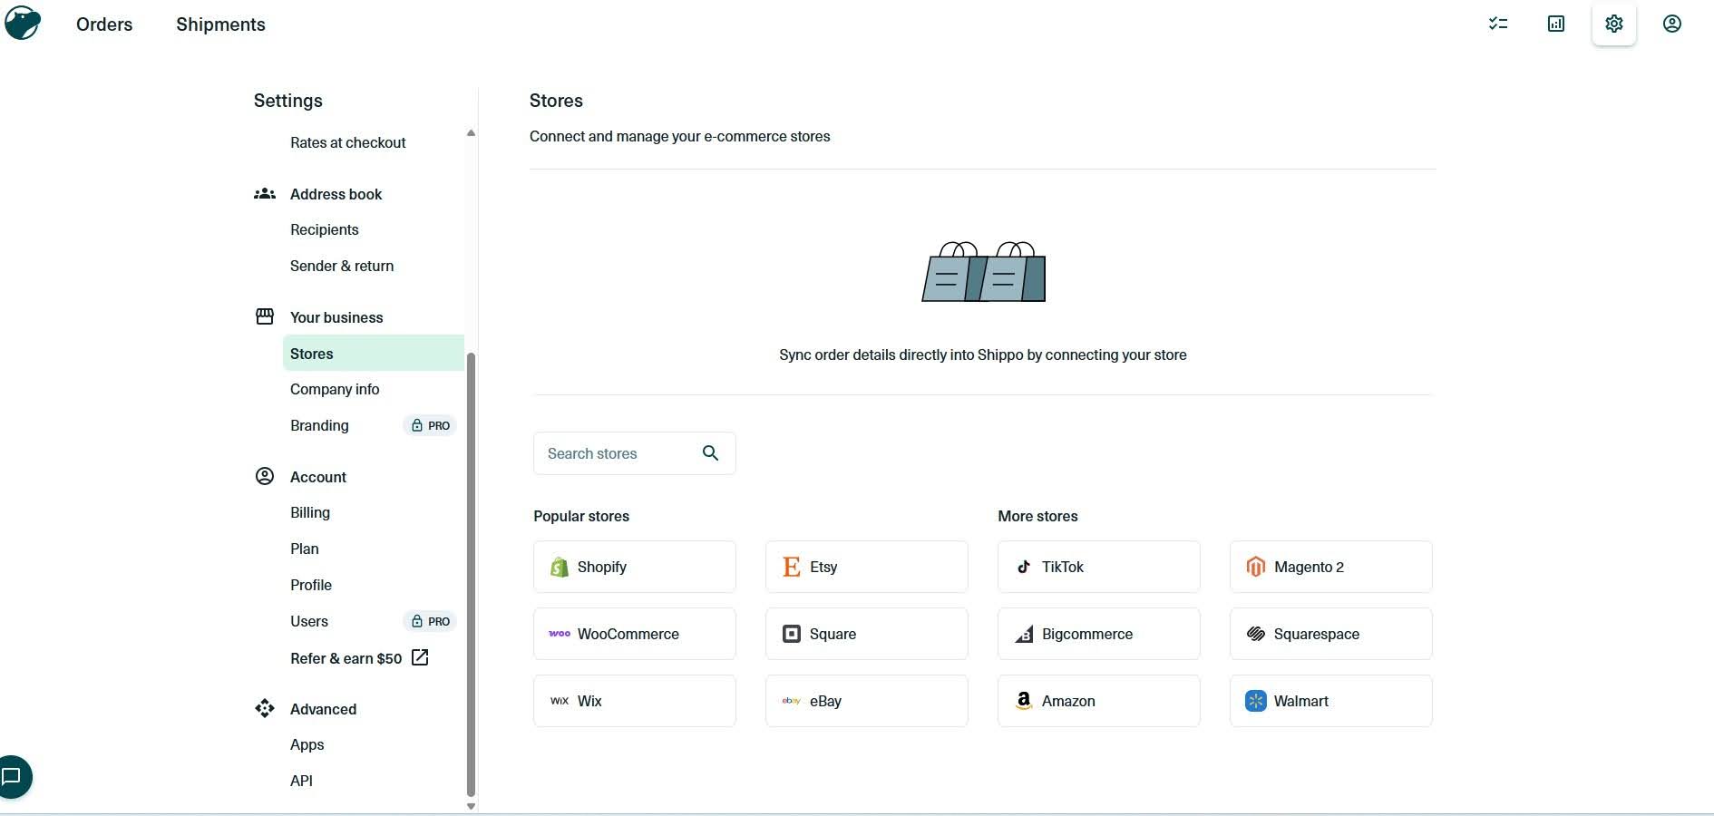Open the tasks checklist icon

(1498, 24)
